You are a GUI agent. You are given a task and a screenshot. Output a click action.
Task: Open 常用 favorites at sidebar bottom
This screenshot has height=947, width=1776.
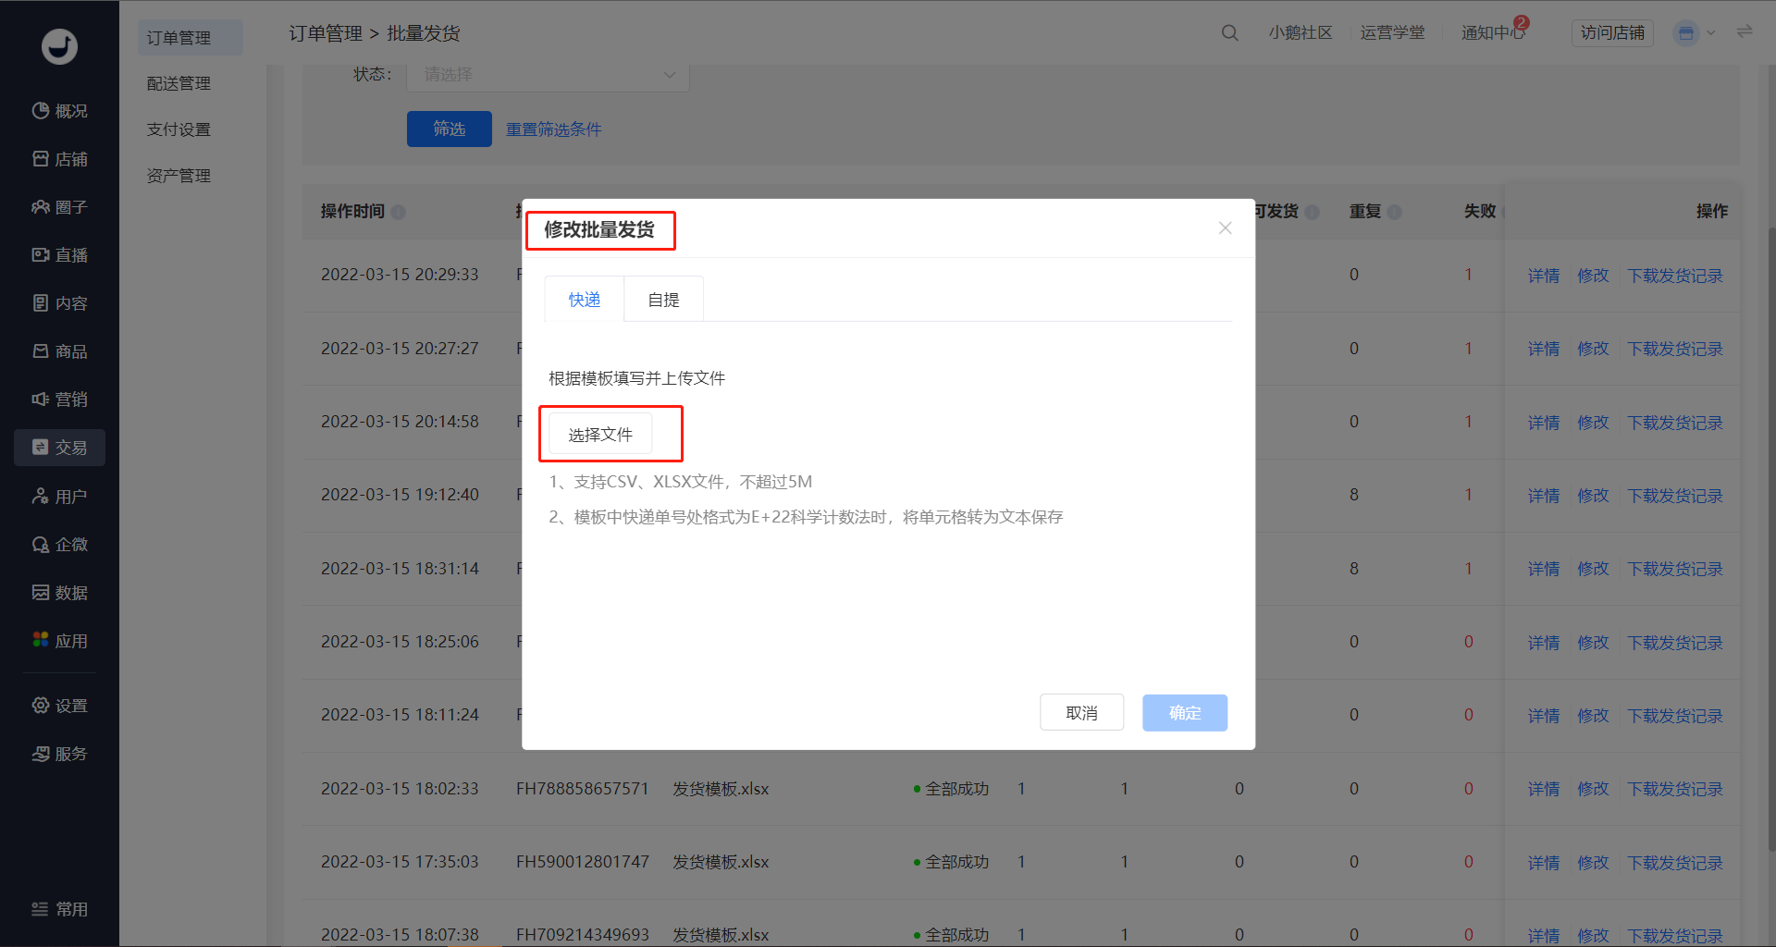click(x=59, y=909)
